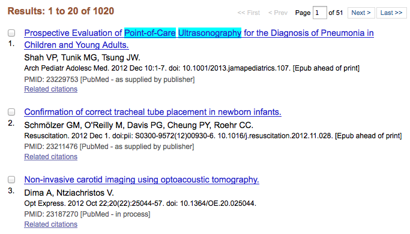The height and width of the screenshot is (234, 410).
Task: Click the highlighted Point-of-Care search term
Action: tap(150, 33)
